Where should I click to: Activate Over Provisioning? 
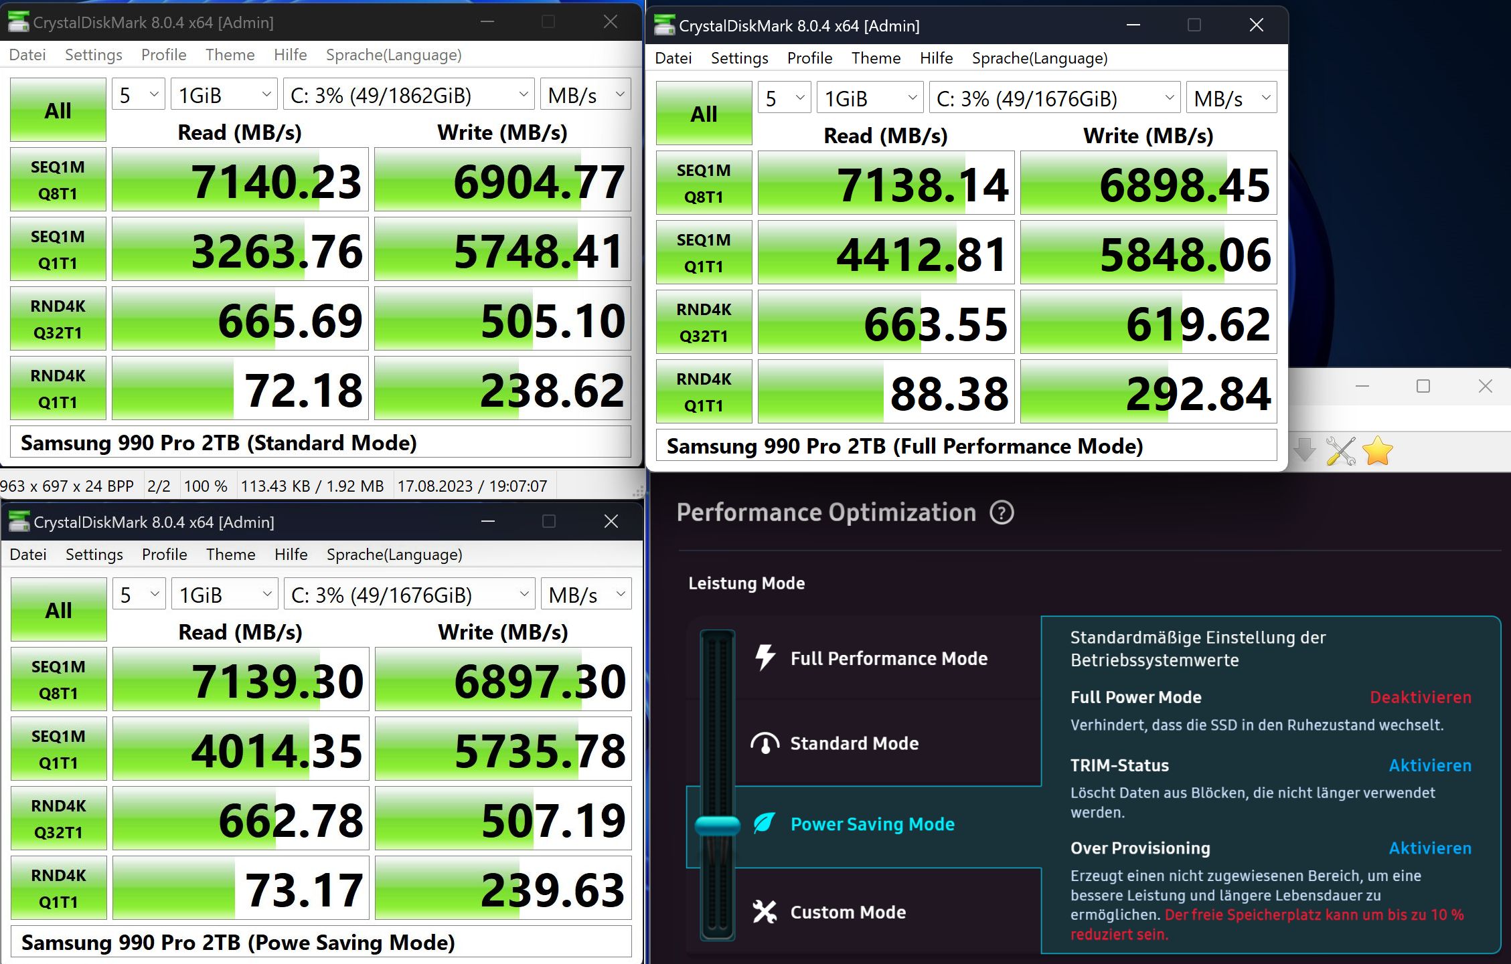pyautogui.click(x=1429, y=848)
